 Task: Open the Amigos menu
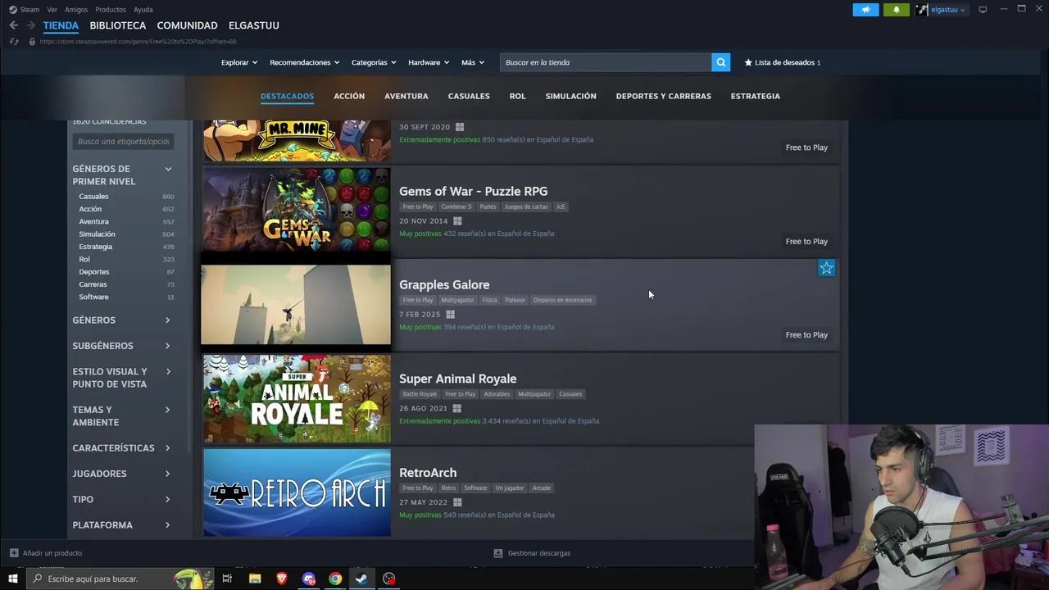[x=76, y=10]
